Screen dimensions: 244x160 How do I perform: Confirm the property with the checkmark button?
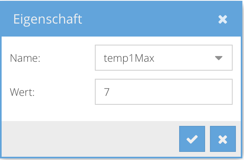pos(192,139)
